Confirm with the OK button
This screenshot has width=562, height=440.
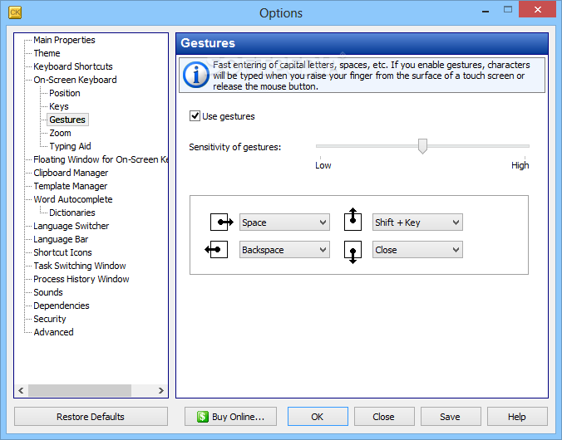point(318,417)
